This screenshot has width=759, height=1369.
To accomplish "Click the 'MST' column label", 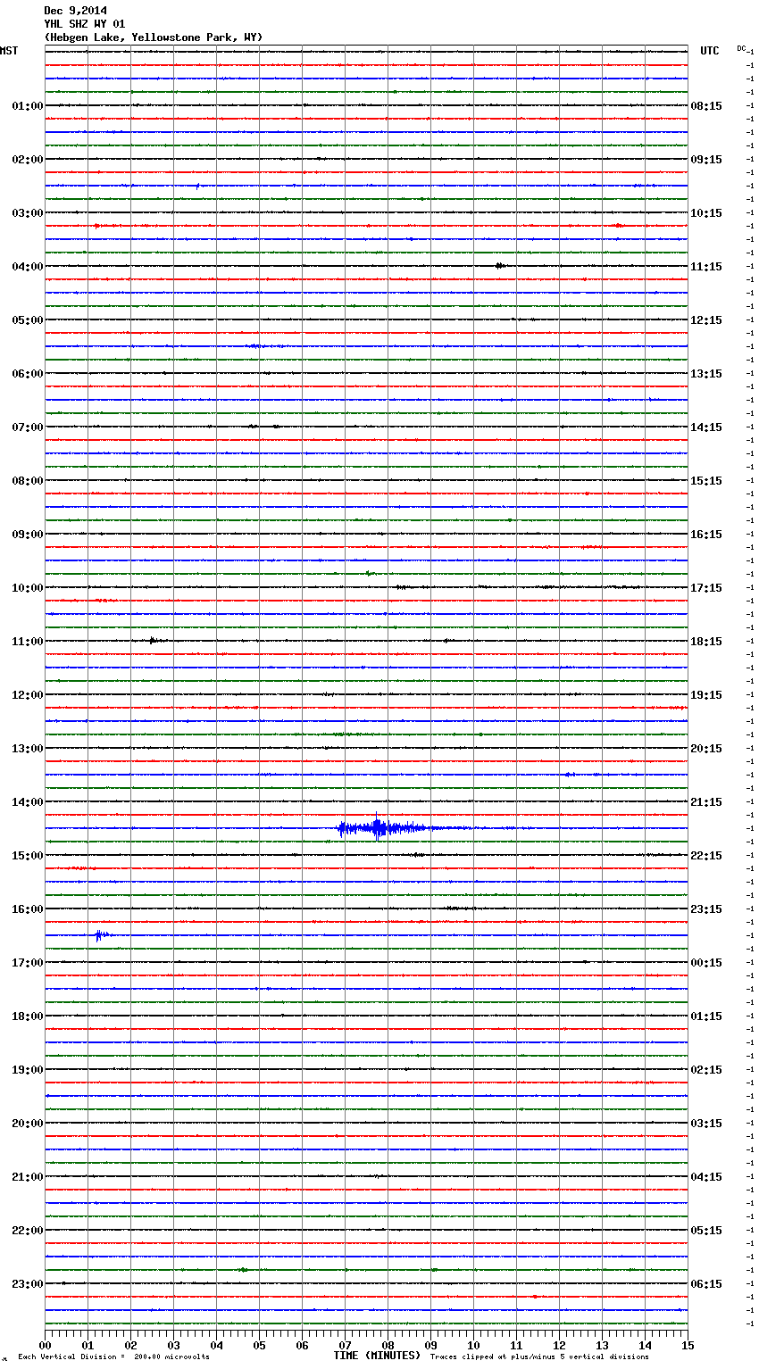I will point(9,51).
